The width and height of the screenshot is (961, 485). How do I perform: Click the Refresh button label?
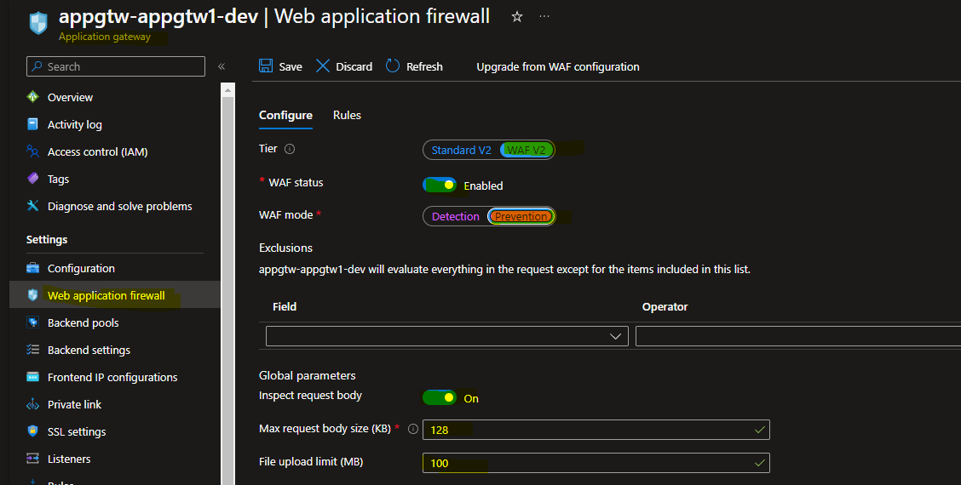pos(425,66)
